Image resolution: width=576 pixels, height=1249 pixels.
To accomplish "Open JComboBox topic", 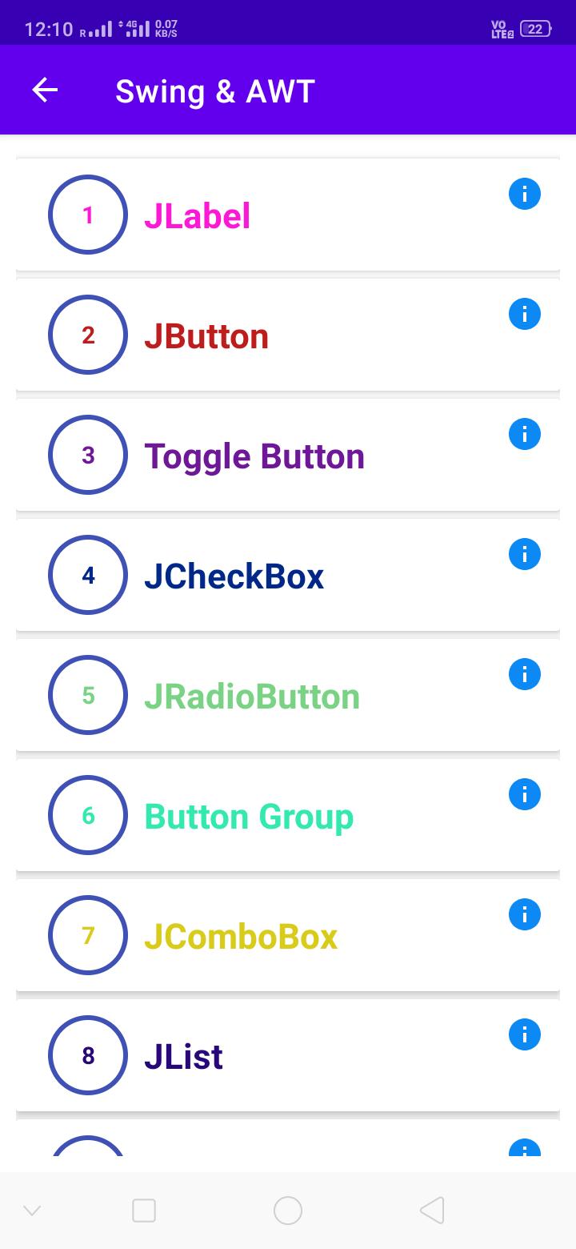I will click(288, 935).
